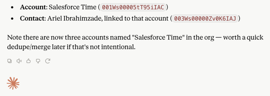The width and height of the screenshot is (270, 96).
Task: Mark the response with thumbs down
Action: pyautogui.click(x=38, y=61)
